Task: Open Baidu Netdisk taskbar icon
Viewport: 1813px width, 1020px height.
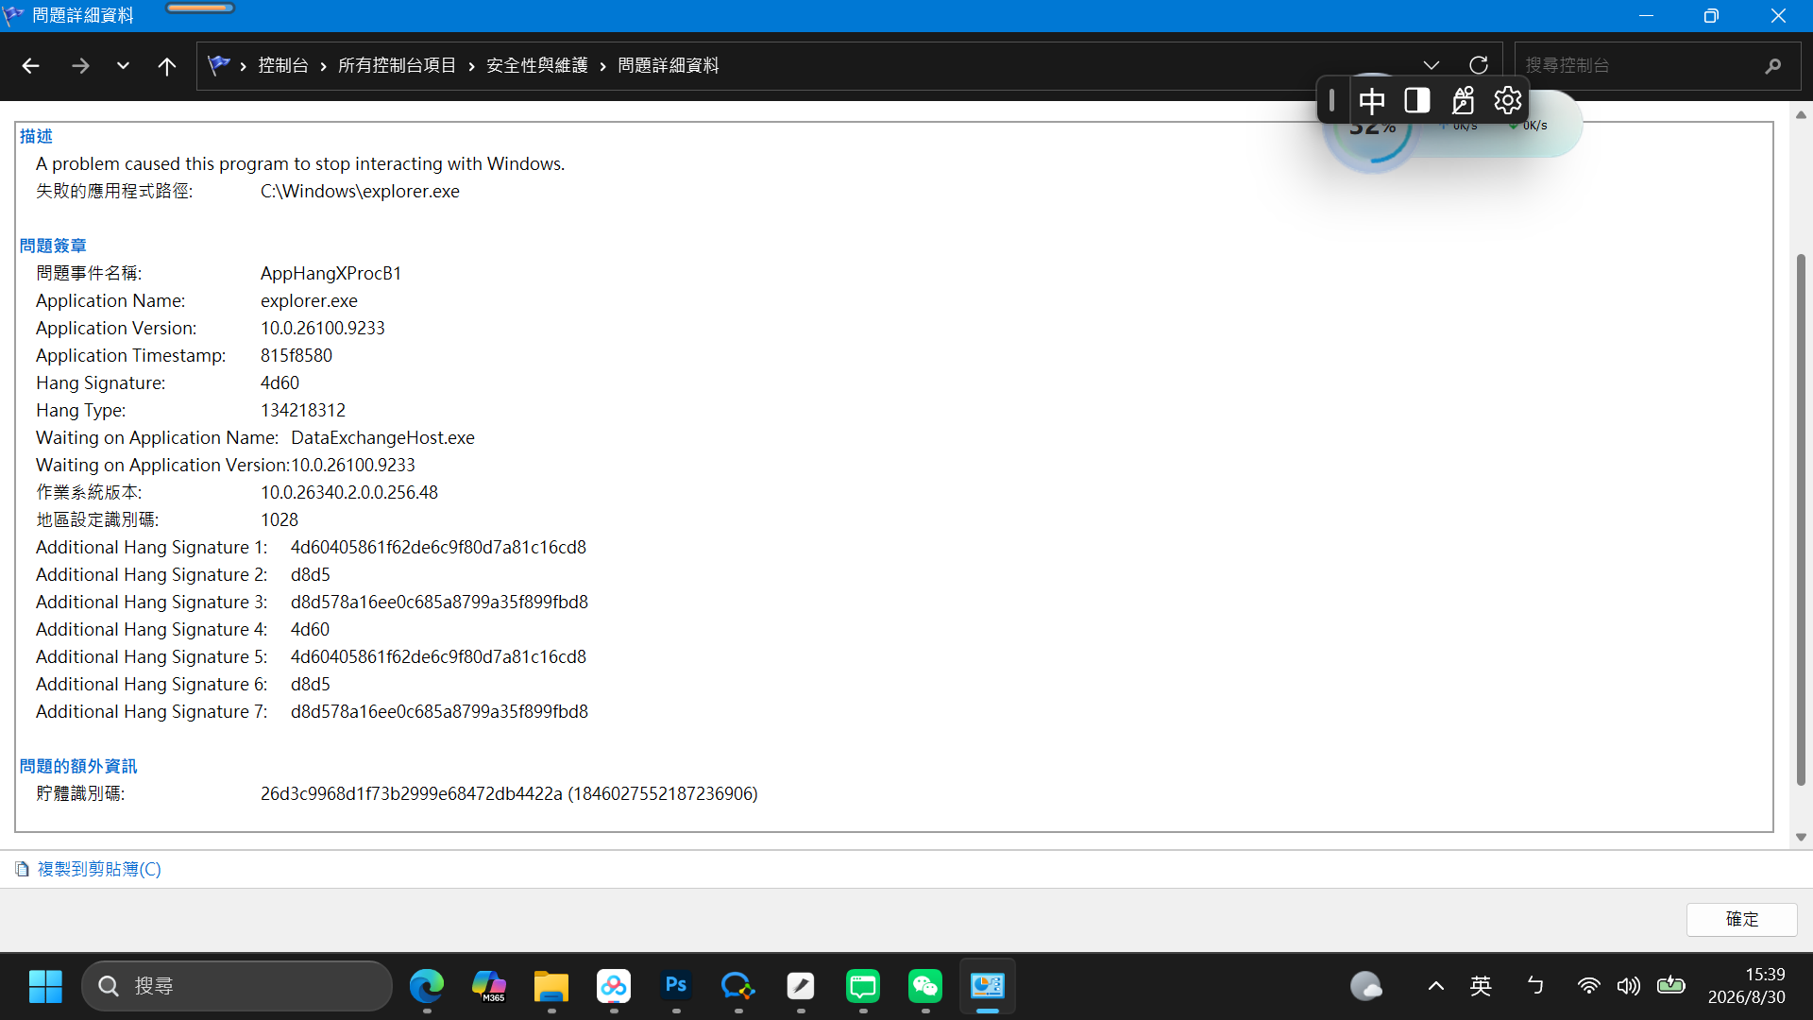Action: (x=613, y=986)
